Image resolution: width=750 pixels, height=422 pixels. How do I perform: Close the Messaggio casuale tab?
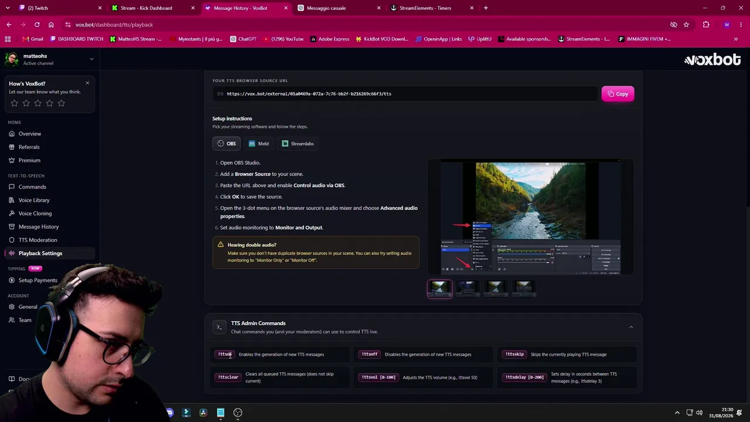click(x=379, y=8)
